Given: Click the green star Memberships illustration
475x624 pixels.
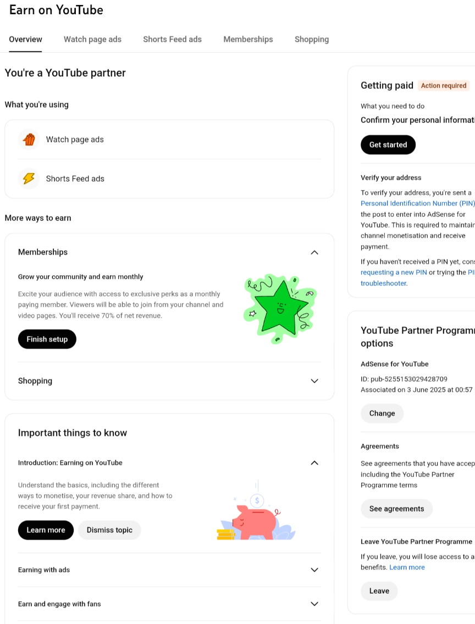Looking at the screenshot, I should 280,308.
